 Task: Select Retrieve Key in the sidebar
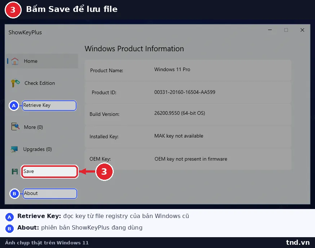tap(49, 105)
